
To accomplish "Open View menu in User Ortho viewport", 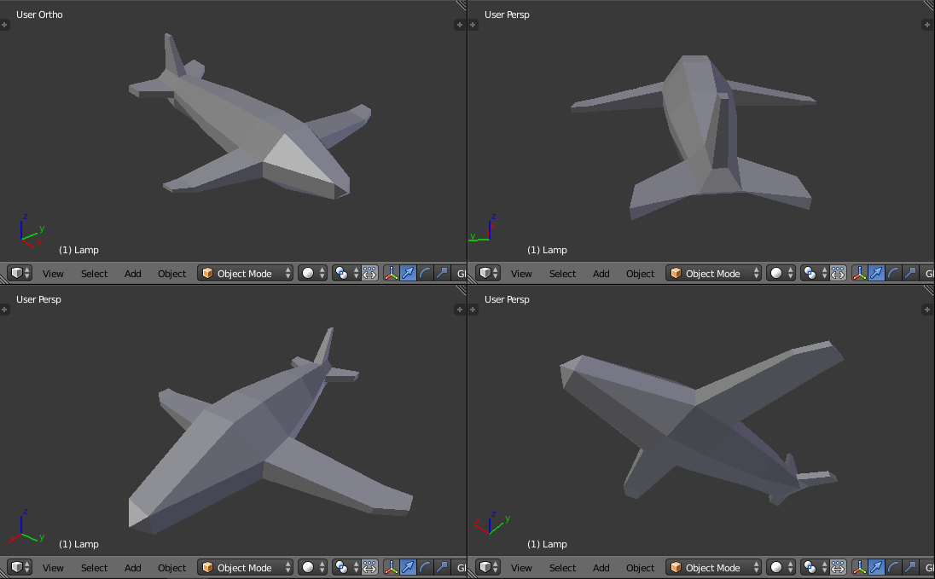I will 53,274.
